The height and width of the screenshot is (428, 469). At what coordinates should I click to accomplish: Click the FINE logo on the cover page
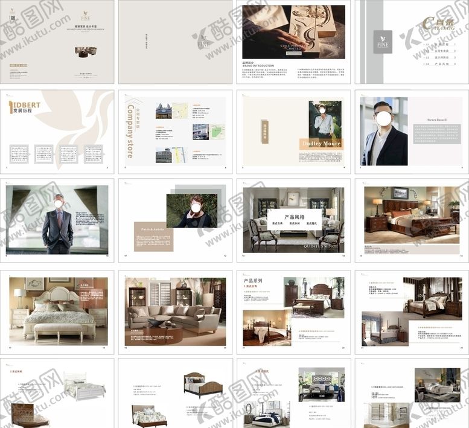85,16
